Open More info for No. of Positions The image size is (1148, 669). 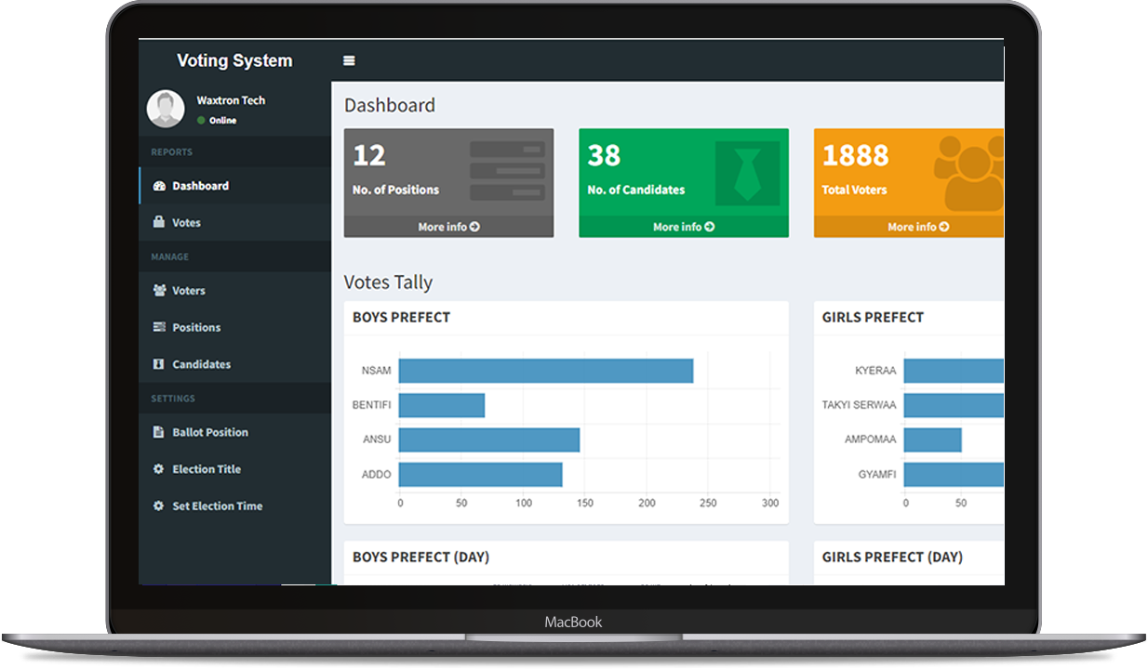(x=448, y=227)
